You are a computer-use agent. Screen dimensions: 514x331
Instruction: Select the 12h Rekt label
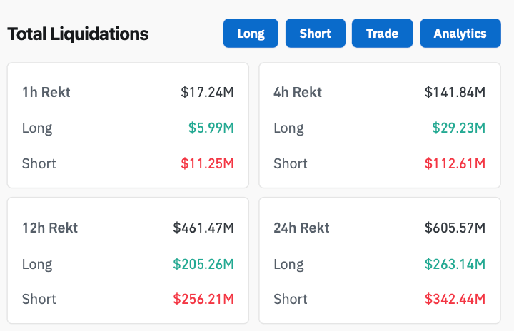pos(50,228)
